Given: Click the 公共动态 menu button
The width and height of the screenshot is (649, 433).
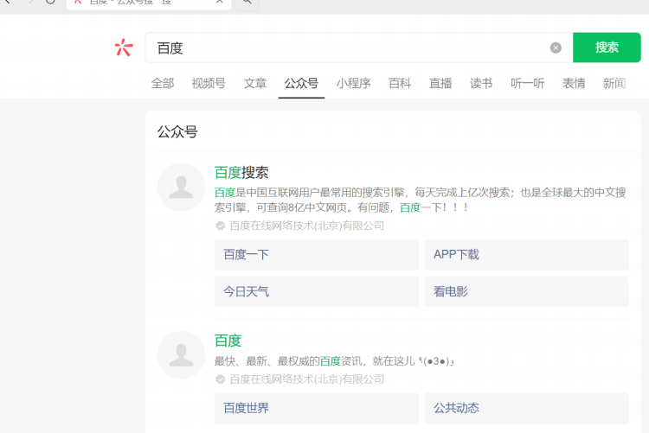Looking at the screenshot, I should click(x=526, y=408).
